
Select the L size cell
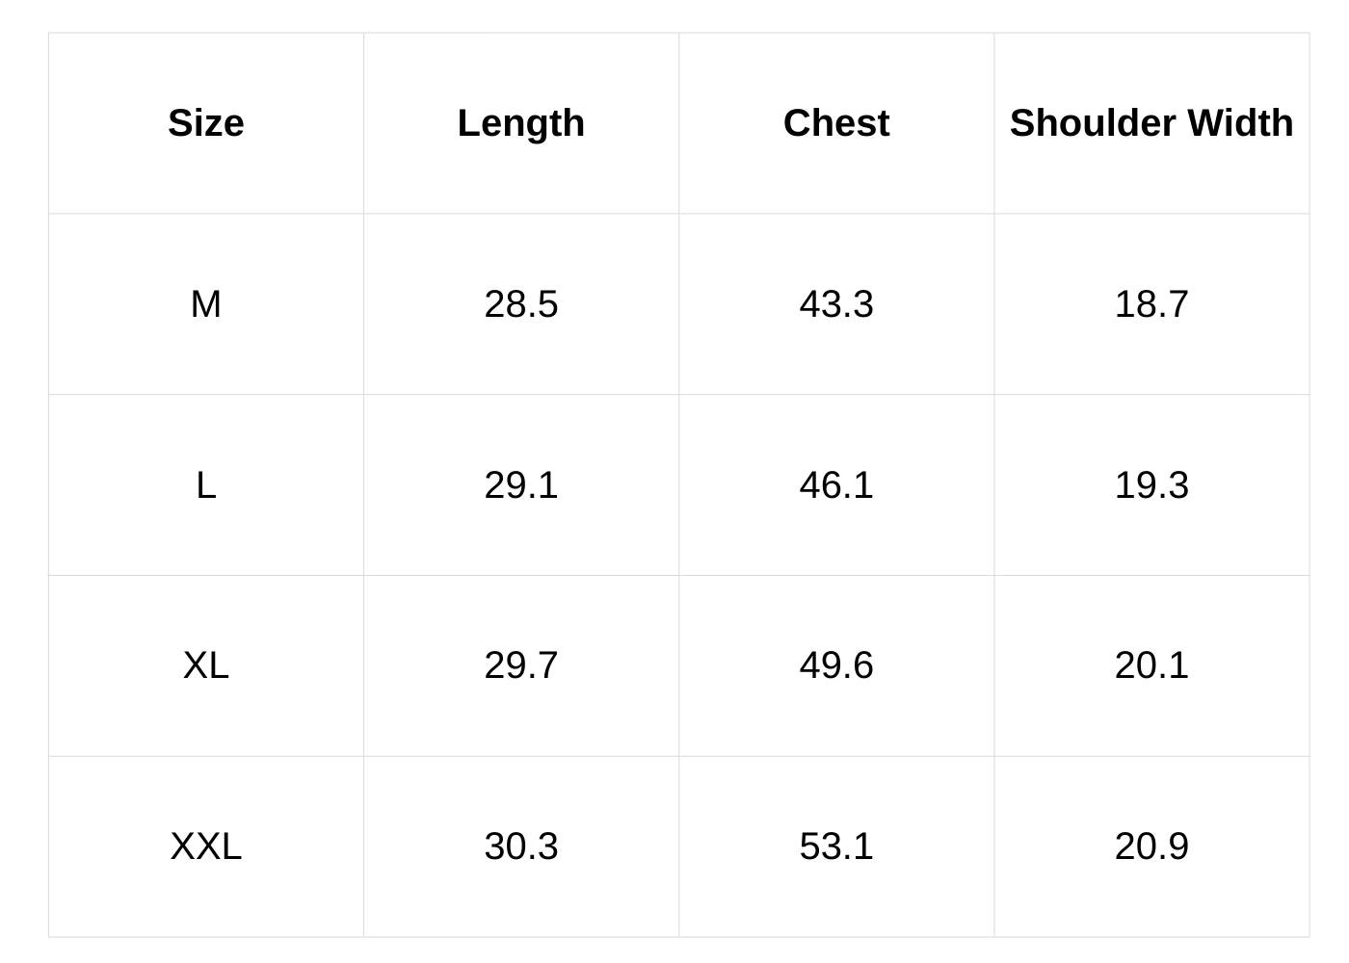[205, 485]
